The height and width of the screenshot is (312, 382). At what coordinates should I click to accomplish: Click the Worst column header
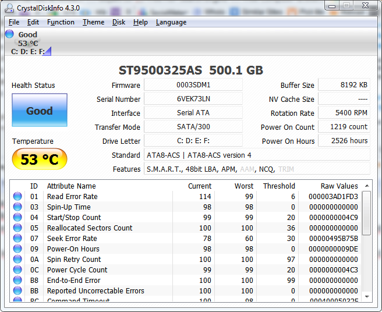[244, 186]
